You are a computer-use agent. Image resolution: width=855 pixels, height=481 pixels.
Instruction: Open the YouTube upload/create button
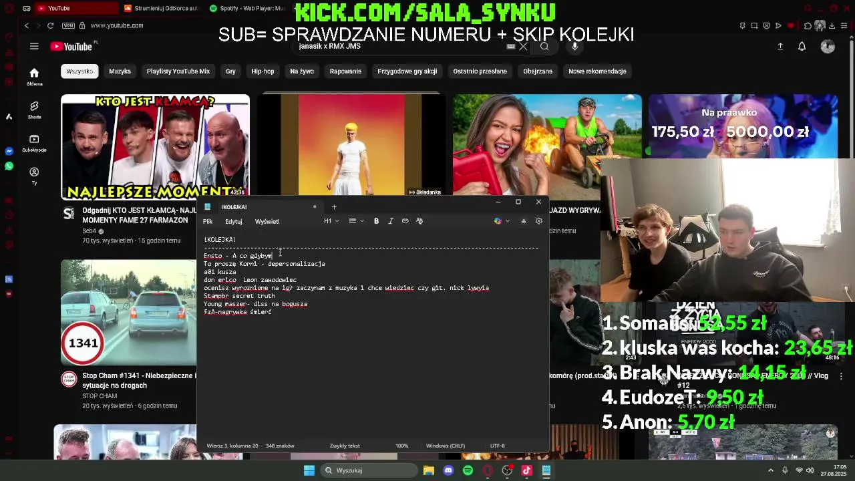pyautogui.click(x=780, y=46)
